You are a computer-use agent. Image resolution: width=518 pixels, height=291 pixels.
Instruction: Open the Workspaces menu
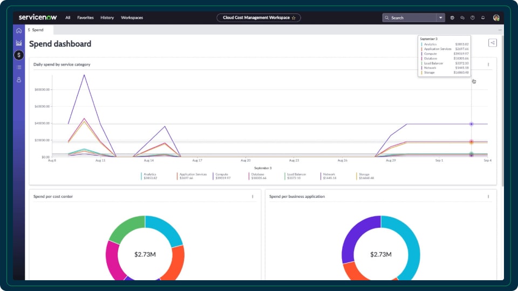tap(132, 18)
